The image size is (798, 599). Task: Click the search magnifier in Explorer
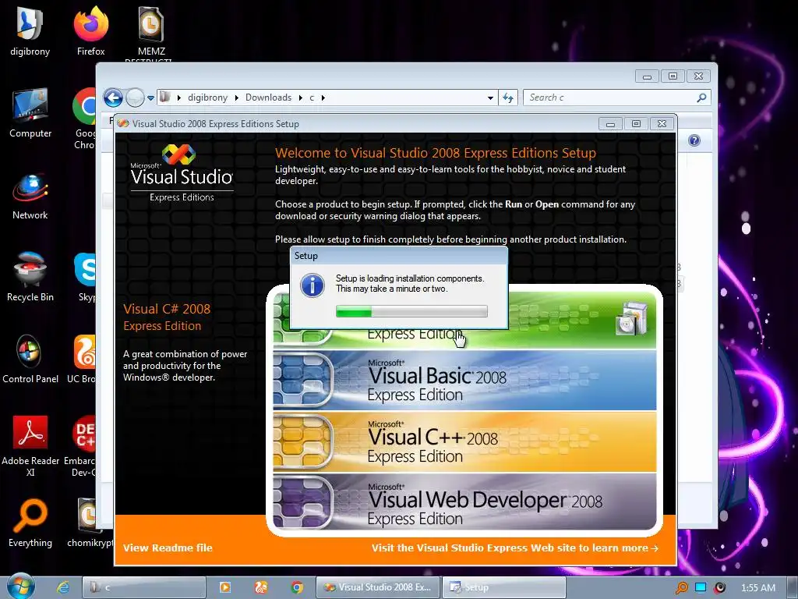(x=702, y=97)
